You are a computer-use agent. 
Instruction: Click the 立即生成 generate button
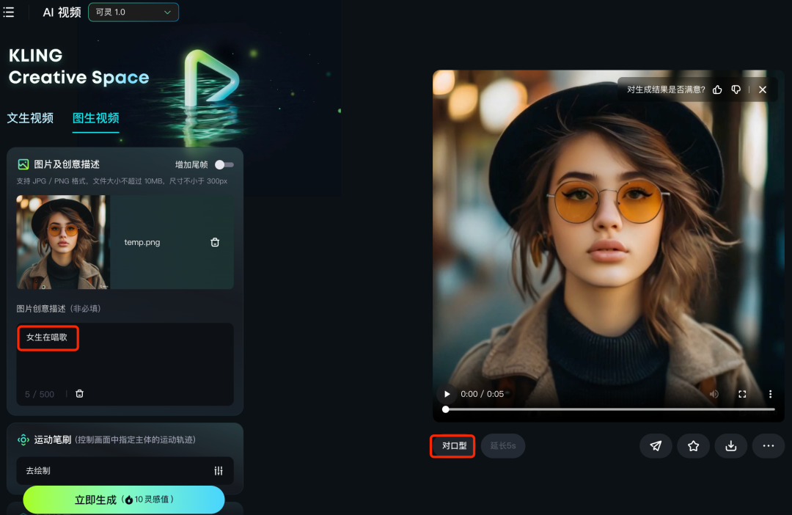tap(124, 500)
